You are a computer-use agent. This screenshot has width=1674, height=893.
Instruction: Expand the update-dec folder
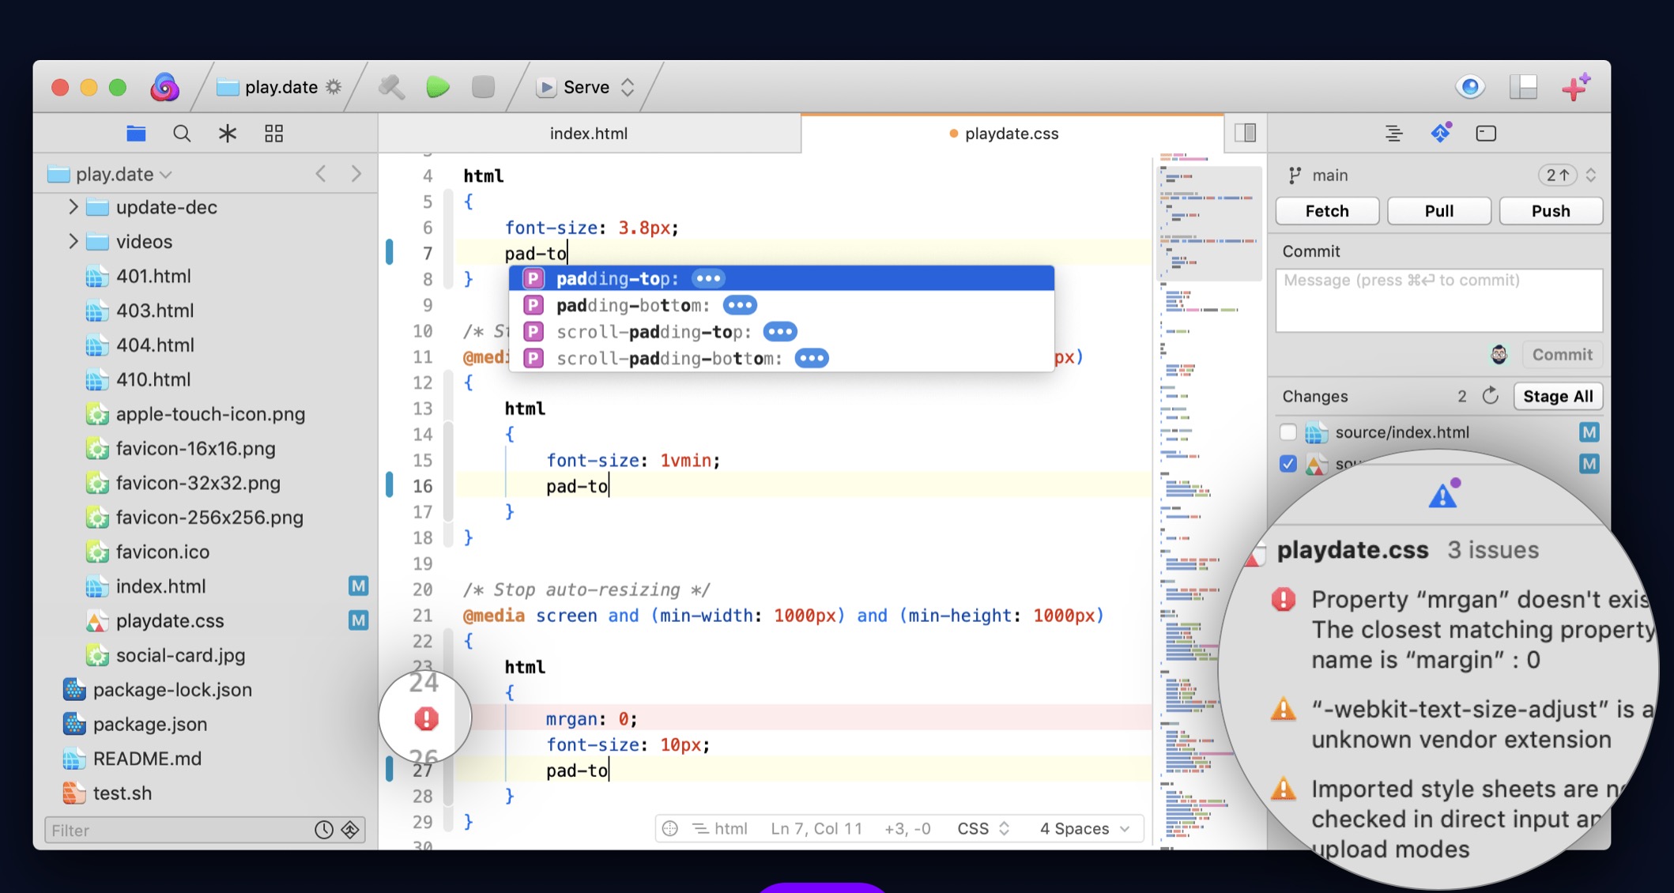point(73,207)
